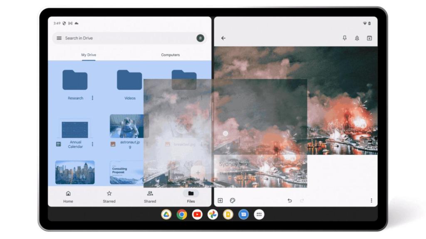Go to Starred in bottom navigation

(x=109, y=197)
